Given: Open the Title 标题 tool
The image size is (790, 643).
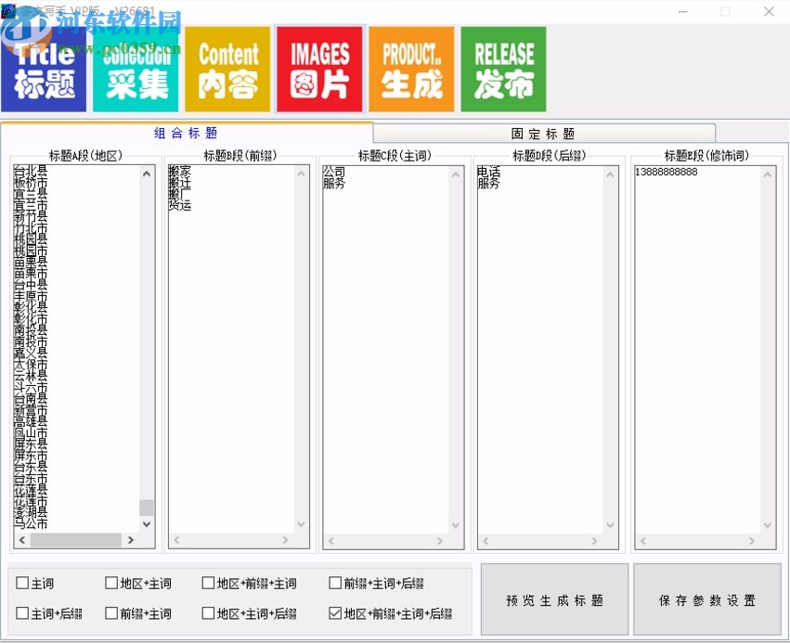Looking at the screenshot, I should (x=44, y=69).
